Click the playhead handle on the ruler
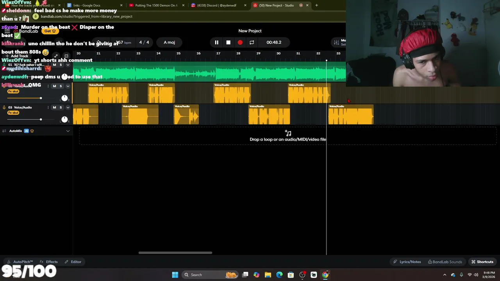Screen dimensions: 500x281 coord(327,60)
